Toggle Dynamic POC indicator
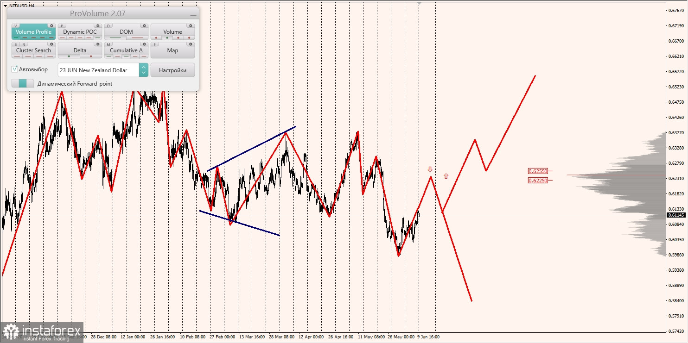 point(80,32)
